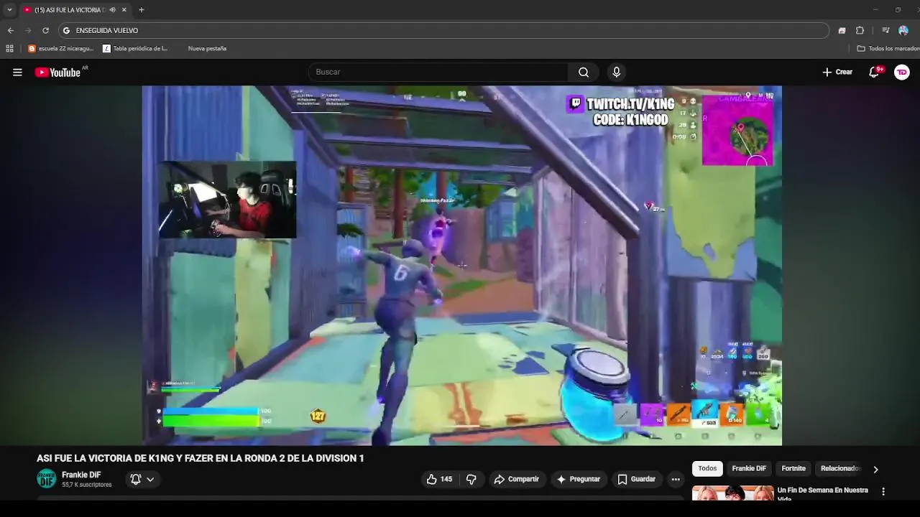Open the browser extensions puzzle icon
This screenshot has height=517, width=920.
coord(860,30)
